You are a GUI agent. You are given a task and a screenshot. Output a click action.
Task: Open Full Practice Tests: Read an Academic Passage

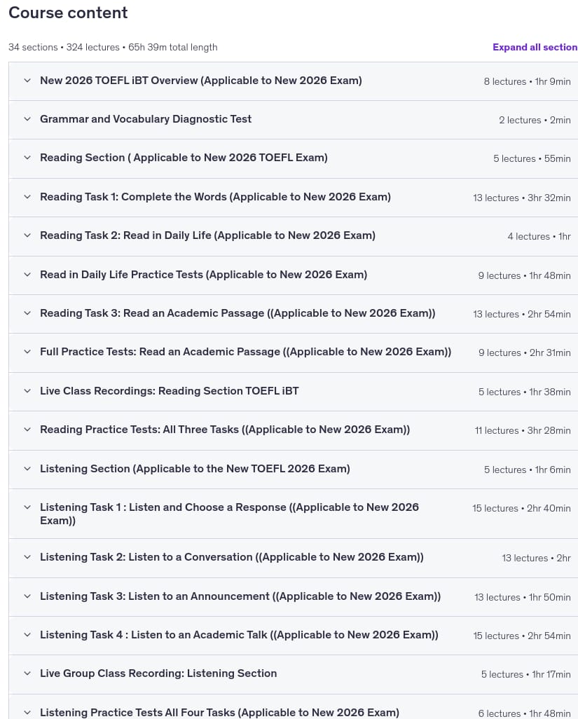click(27, 352)
